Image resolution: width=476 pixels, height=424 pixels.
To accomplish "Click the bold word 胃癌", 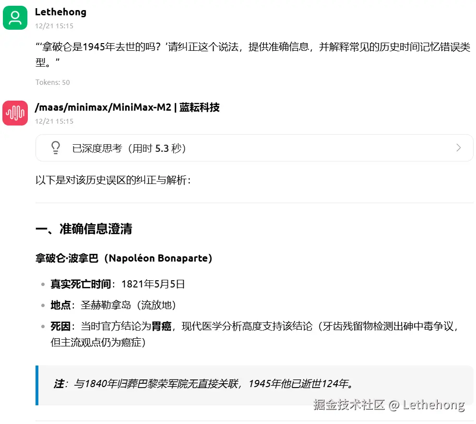I will point(162,326).
